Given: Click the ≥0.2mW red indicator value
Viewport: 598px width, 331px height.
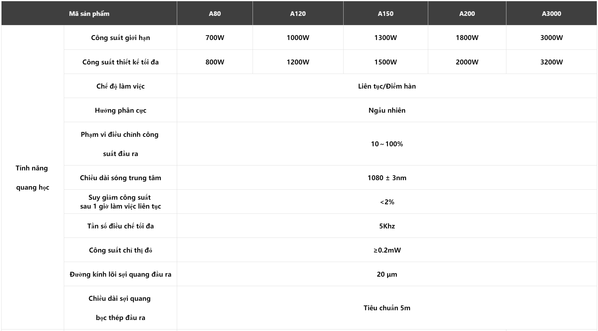Looking at the screenshot, I should click(x=387, y=250).
